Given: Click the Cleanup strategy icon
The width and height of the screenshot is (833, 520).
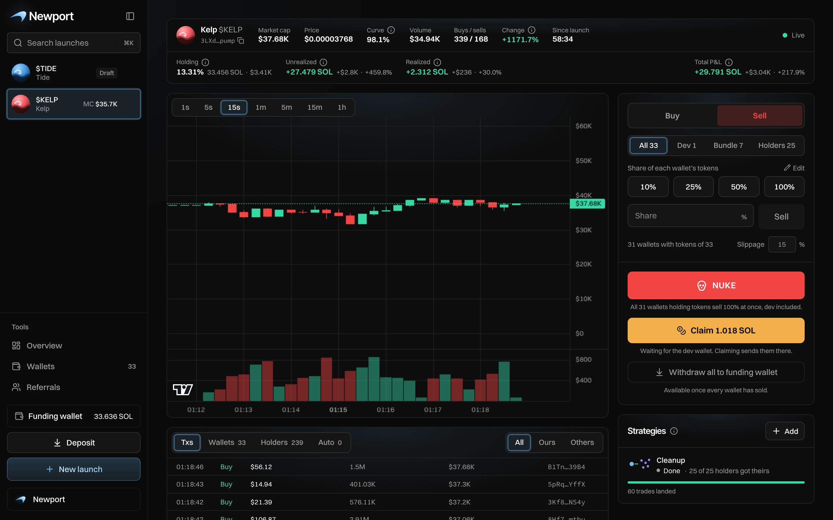Looking at the screenshot, I should tap(640, 464).
